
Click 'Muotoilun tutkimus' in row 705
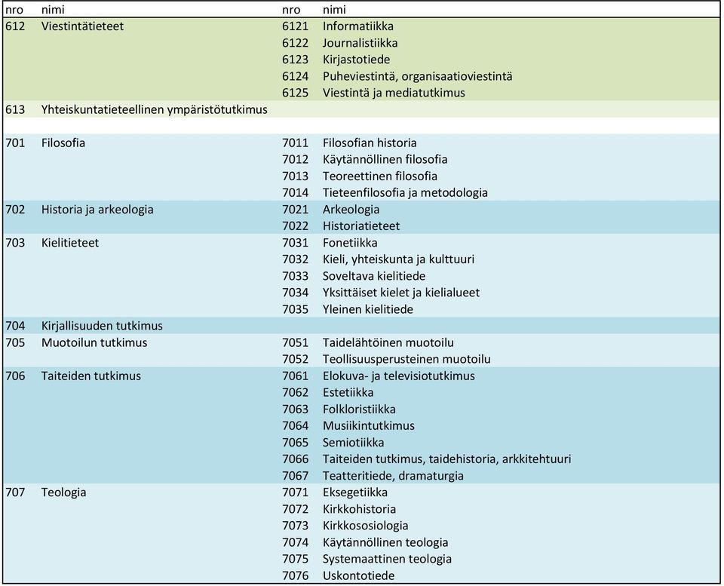pyautogui.click(x=94, y=342)
